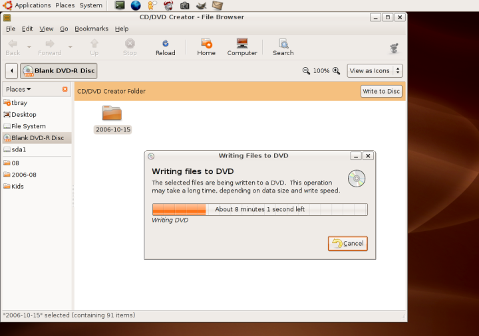Click the status bar selection text
Image resolution: width=479 pixels, height=336 pixels.
[x=69, y=315]
